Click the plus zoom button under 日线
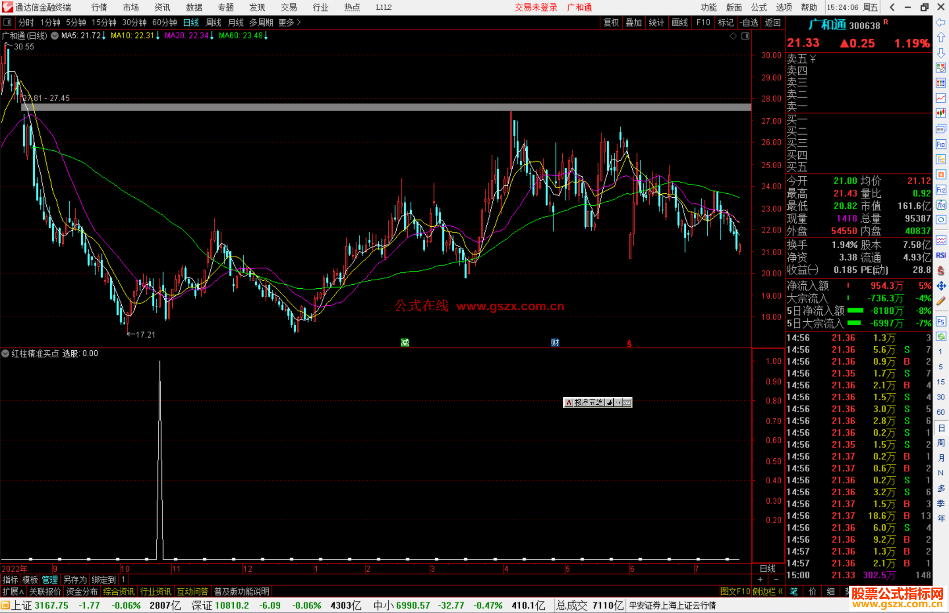This screenshot has width=949, height=613. (x=760, y=580)
